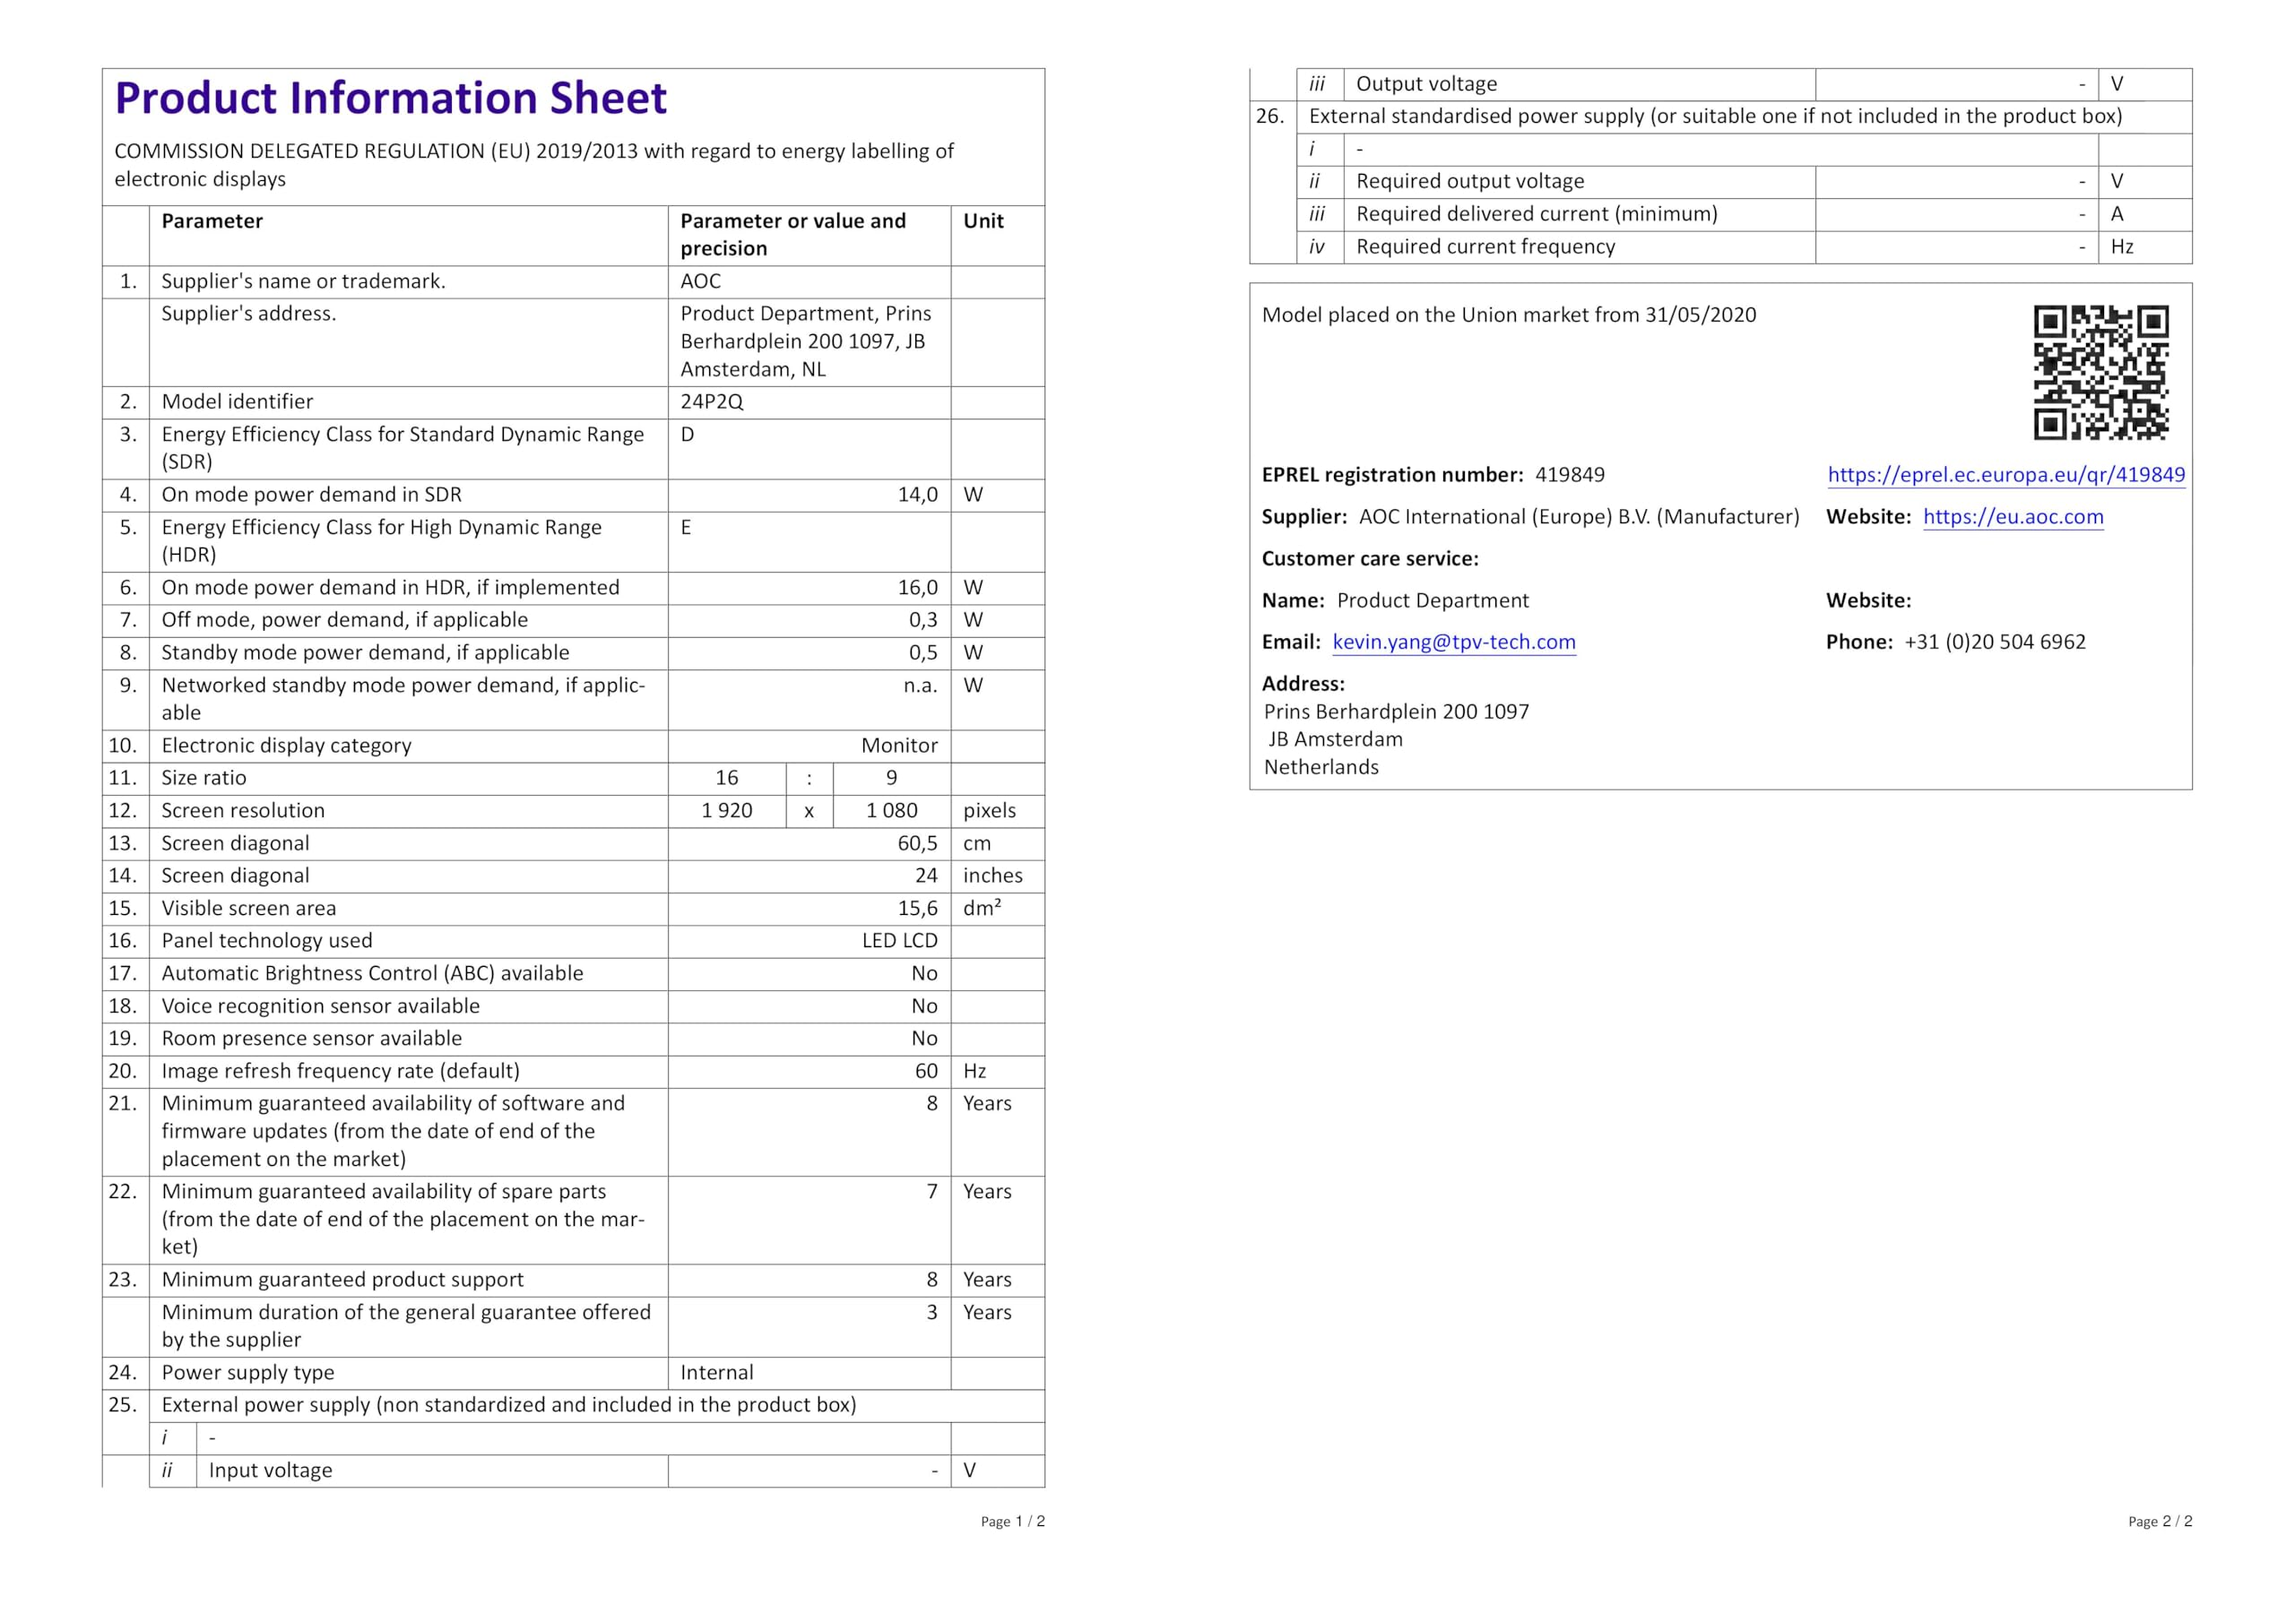Click the screen resolution 1 920 value

(727, 810)
